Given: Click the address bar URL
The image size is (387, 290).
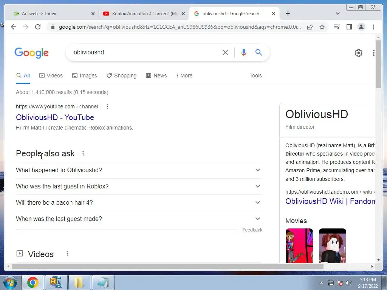Looking at the screenshot, I should pyautogui.click(x=180, y=27).
